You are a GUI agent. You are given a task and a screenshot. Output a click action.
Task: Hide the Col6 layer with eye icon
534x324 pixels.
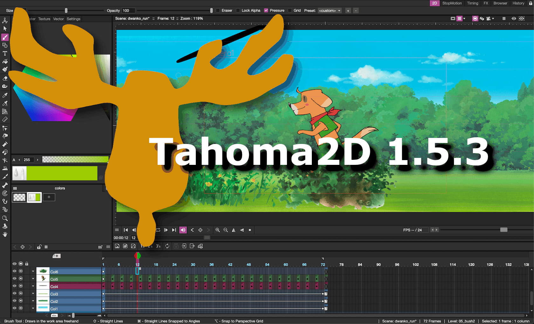pyautogui.click(x=14, y=271)
